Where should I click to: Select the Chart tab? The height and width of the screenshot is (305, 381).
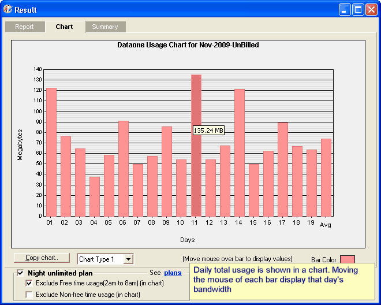point(64,27)
